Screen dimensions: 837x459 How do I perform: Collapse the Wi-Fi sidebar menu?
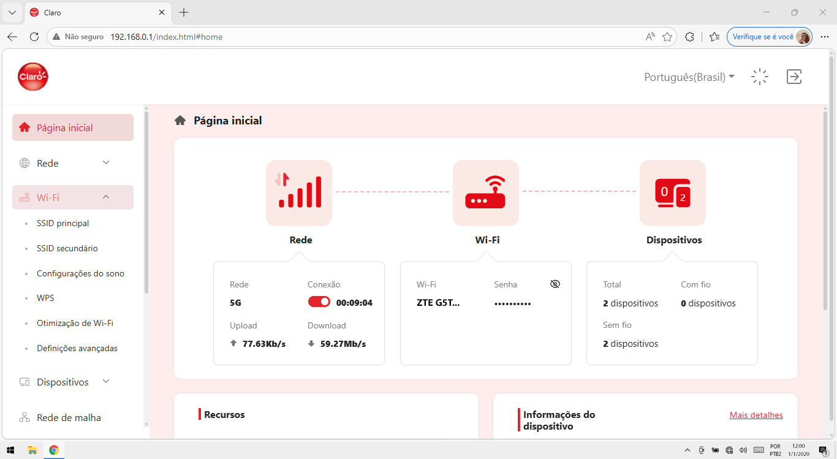point(73,197)
